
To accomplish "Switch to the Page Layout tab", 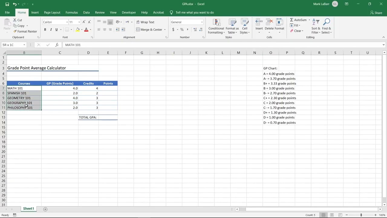I will pyautogui.click(x=52, y=12).
